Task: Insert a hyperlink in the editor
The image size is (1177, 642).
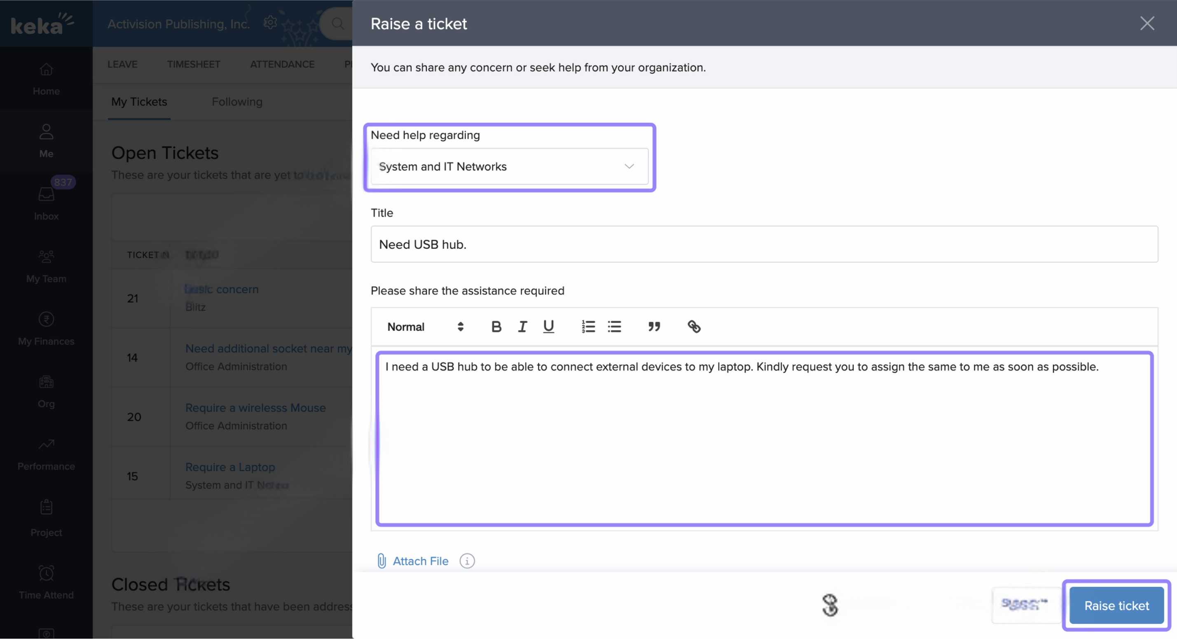Action: (x=694, y=327)
